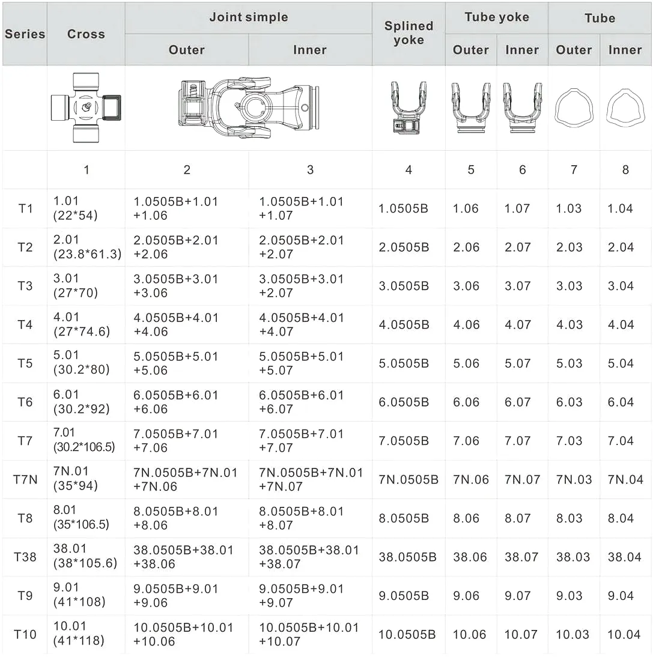Viewport: 653px width, 657px height.
Task: Click the joint simple assembly drawing
Action: click(x=249, y=107)
